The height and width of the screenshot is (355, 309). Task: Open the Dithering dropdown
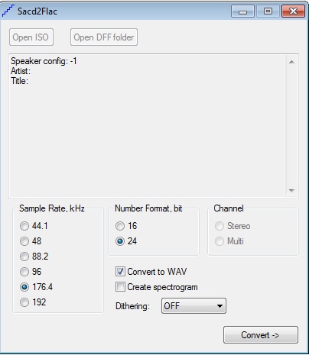point(194,306)
